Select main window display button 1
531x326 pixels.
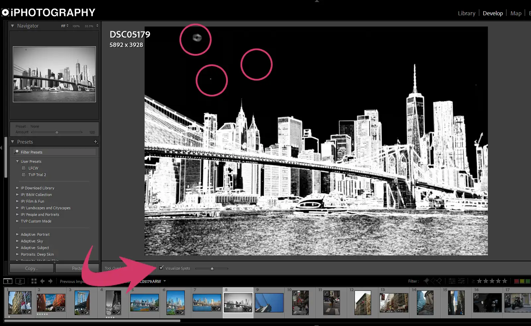pyautogui.click(x=8, y=281)
